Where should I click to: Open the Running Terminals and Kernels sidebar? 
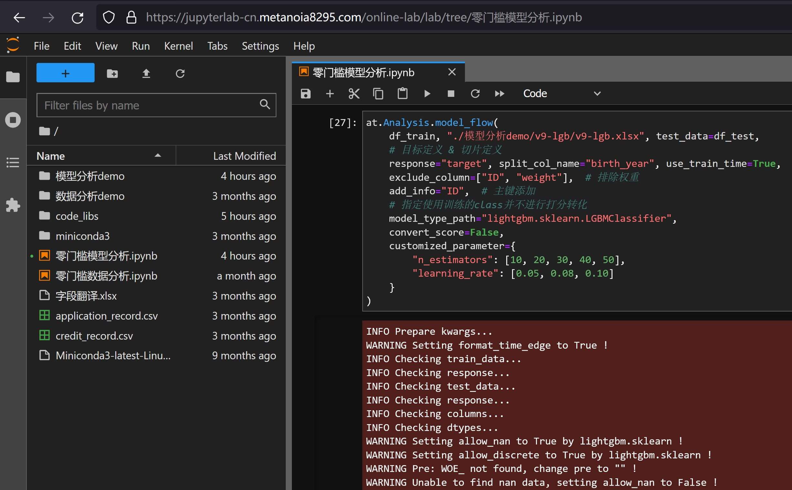point(13,120)
